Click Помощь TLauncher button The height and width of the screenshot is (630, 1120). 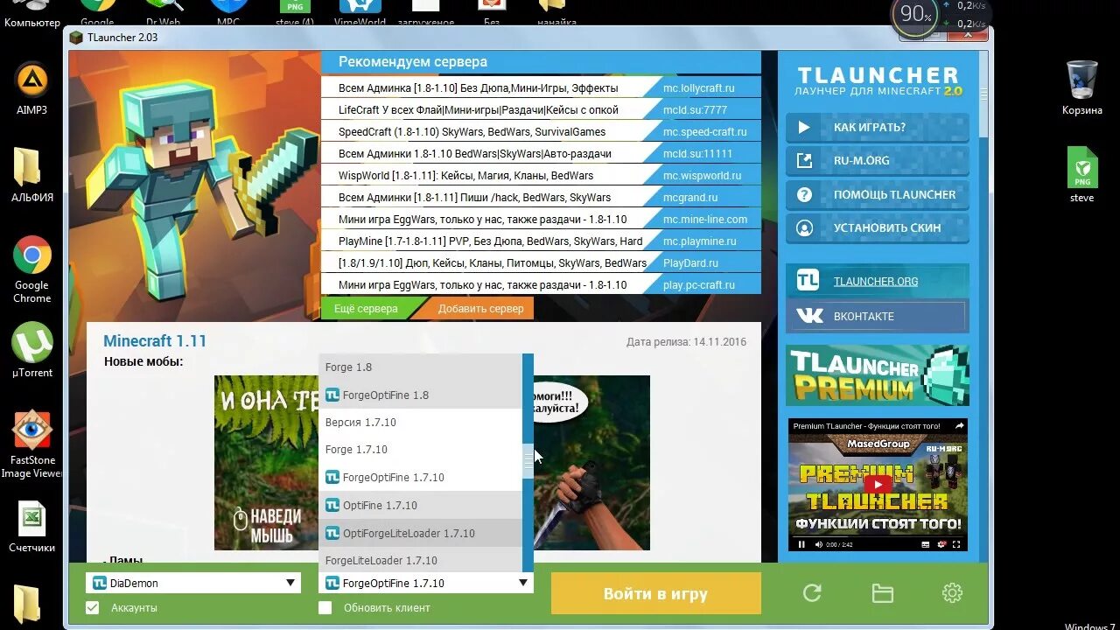click(877, 194)
